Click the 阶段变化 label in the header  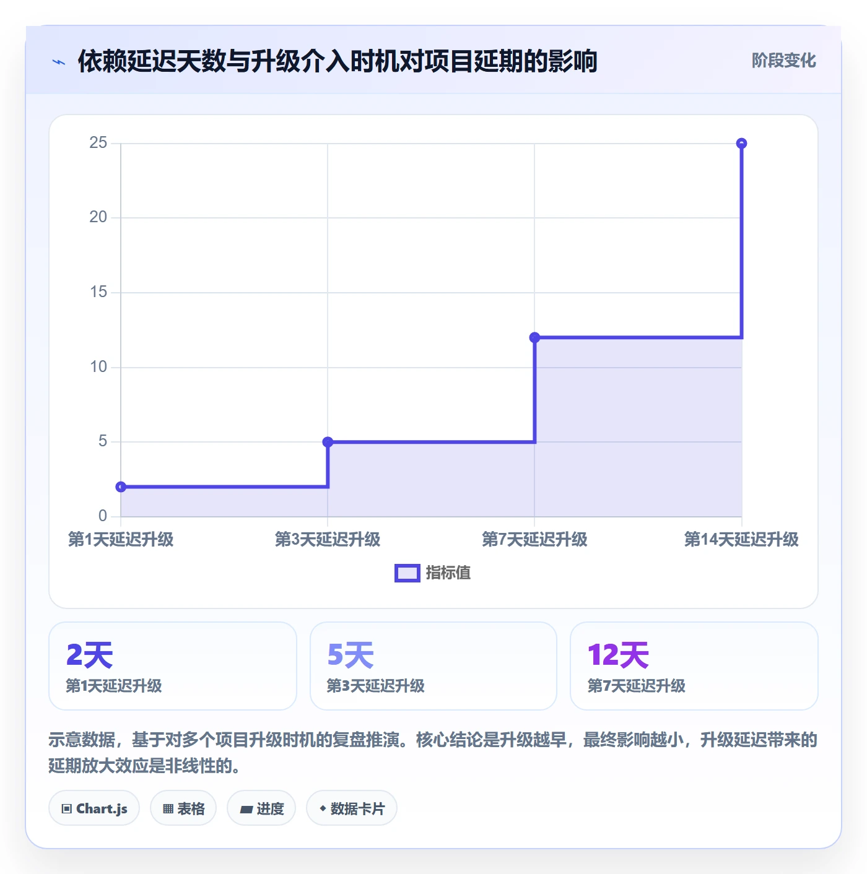[x=783, y=61]
